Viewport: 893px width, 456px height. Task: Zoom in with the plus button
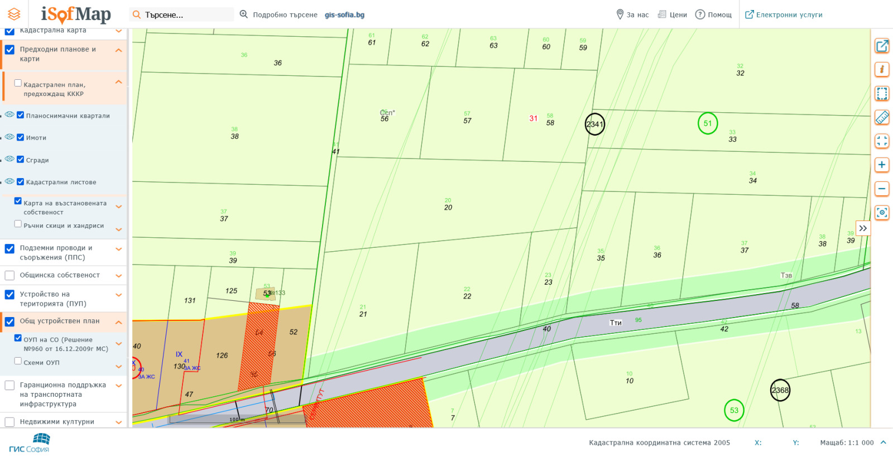tap(882, 165)
